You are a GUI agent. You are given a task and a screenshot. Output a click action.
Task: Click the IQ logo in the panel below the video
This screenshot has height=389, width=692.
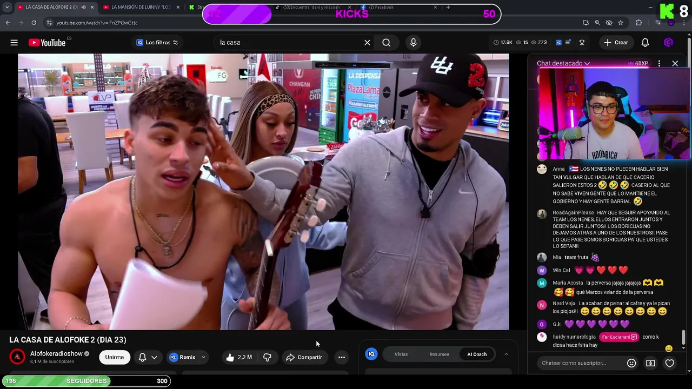371,354
